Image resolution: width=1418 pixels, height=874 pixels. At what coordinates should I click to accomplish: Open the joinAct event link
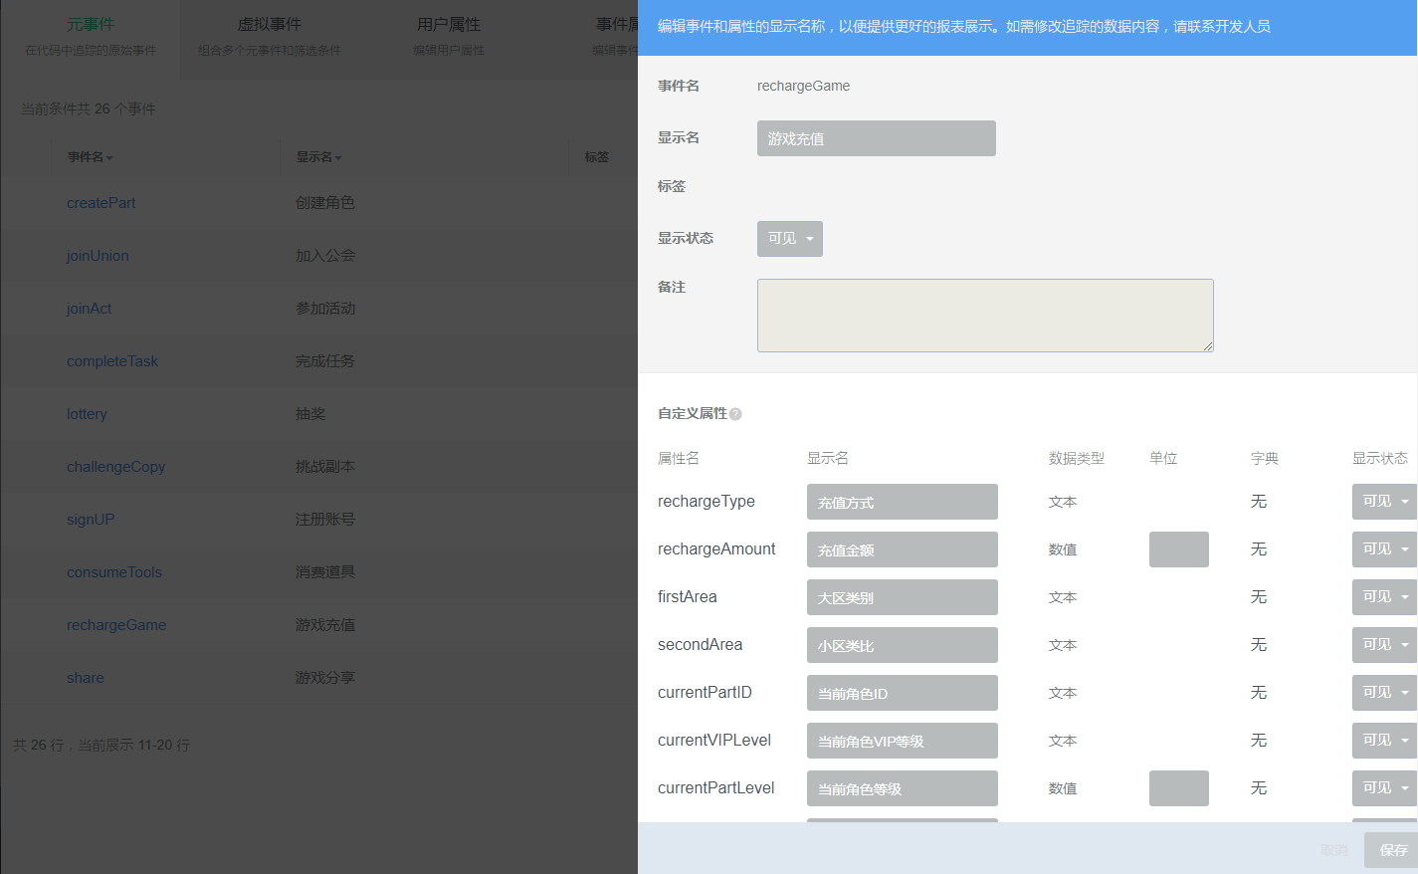click(x=89, y=309)
